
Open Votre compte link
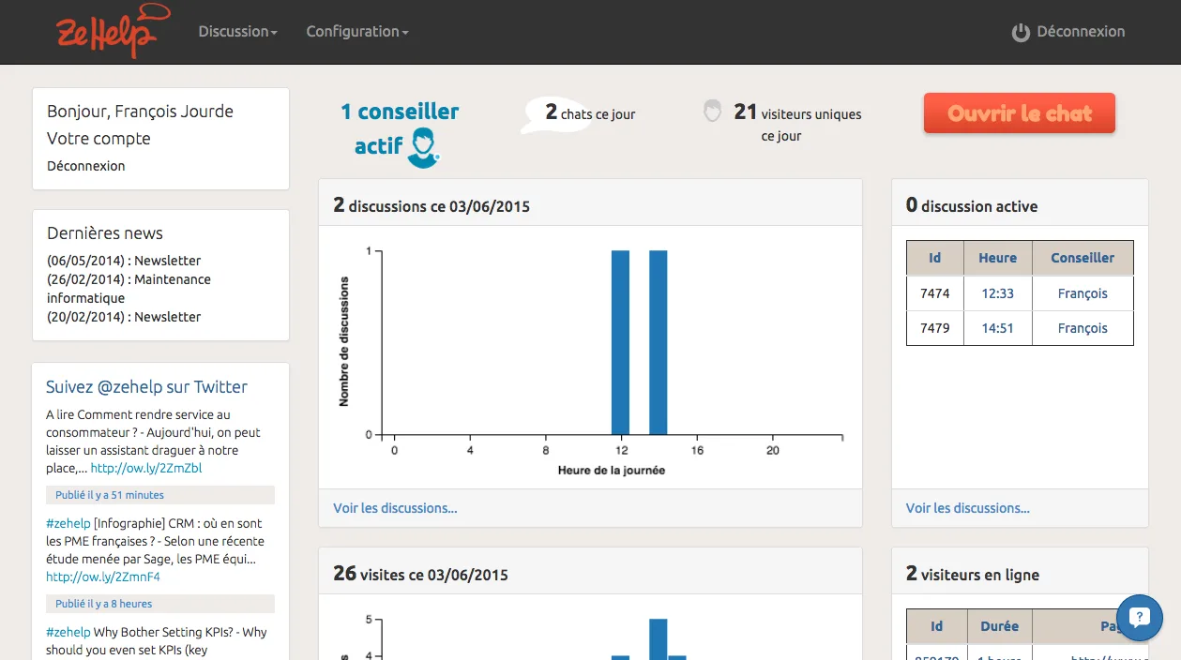(x=98, y=139)
